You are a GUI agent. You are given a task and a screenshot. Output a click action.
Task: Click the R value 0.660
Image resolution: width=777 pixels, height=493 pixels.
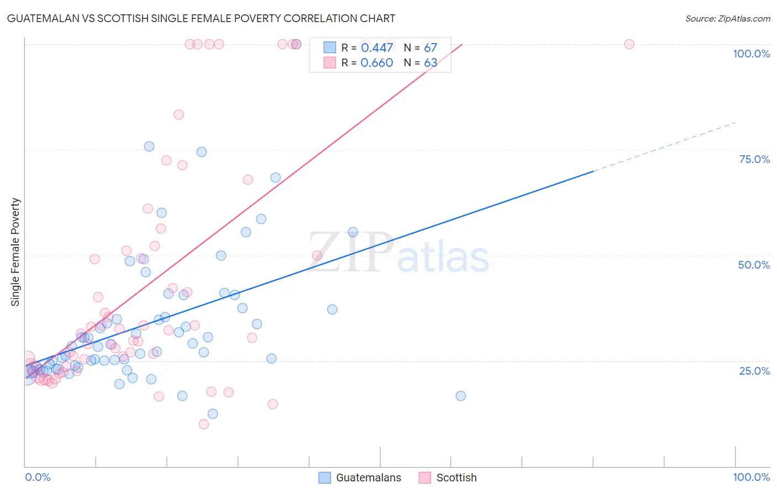(x=377, y=62)
